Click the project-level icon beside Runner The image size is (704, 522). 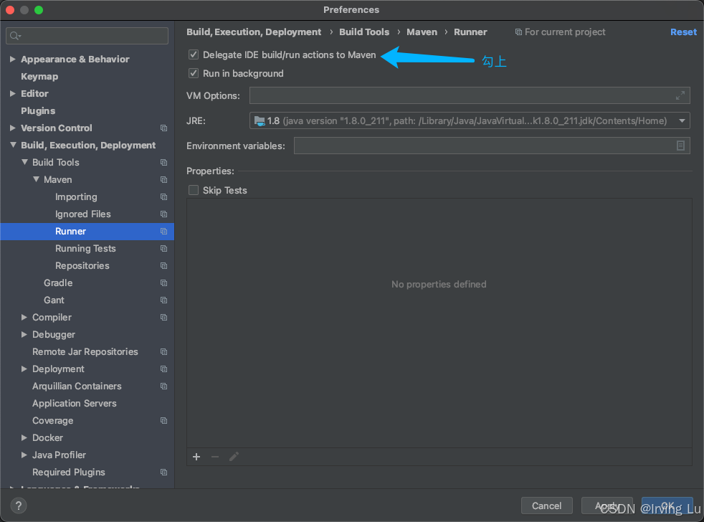click(164, 232)
